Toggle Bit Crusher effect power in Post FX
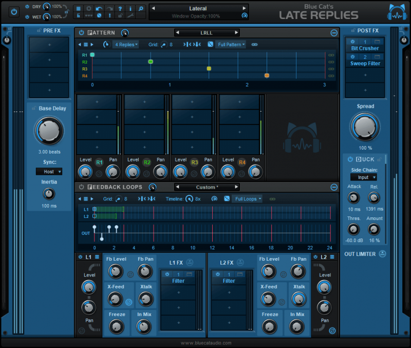The width and height of the screenshot is (411, 348). point(352,42)
